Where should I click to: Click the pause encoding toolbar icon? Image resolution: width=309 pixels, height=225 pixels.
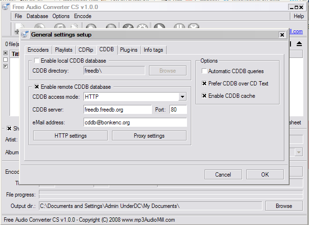pos(179,27)
